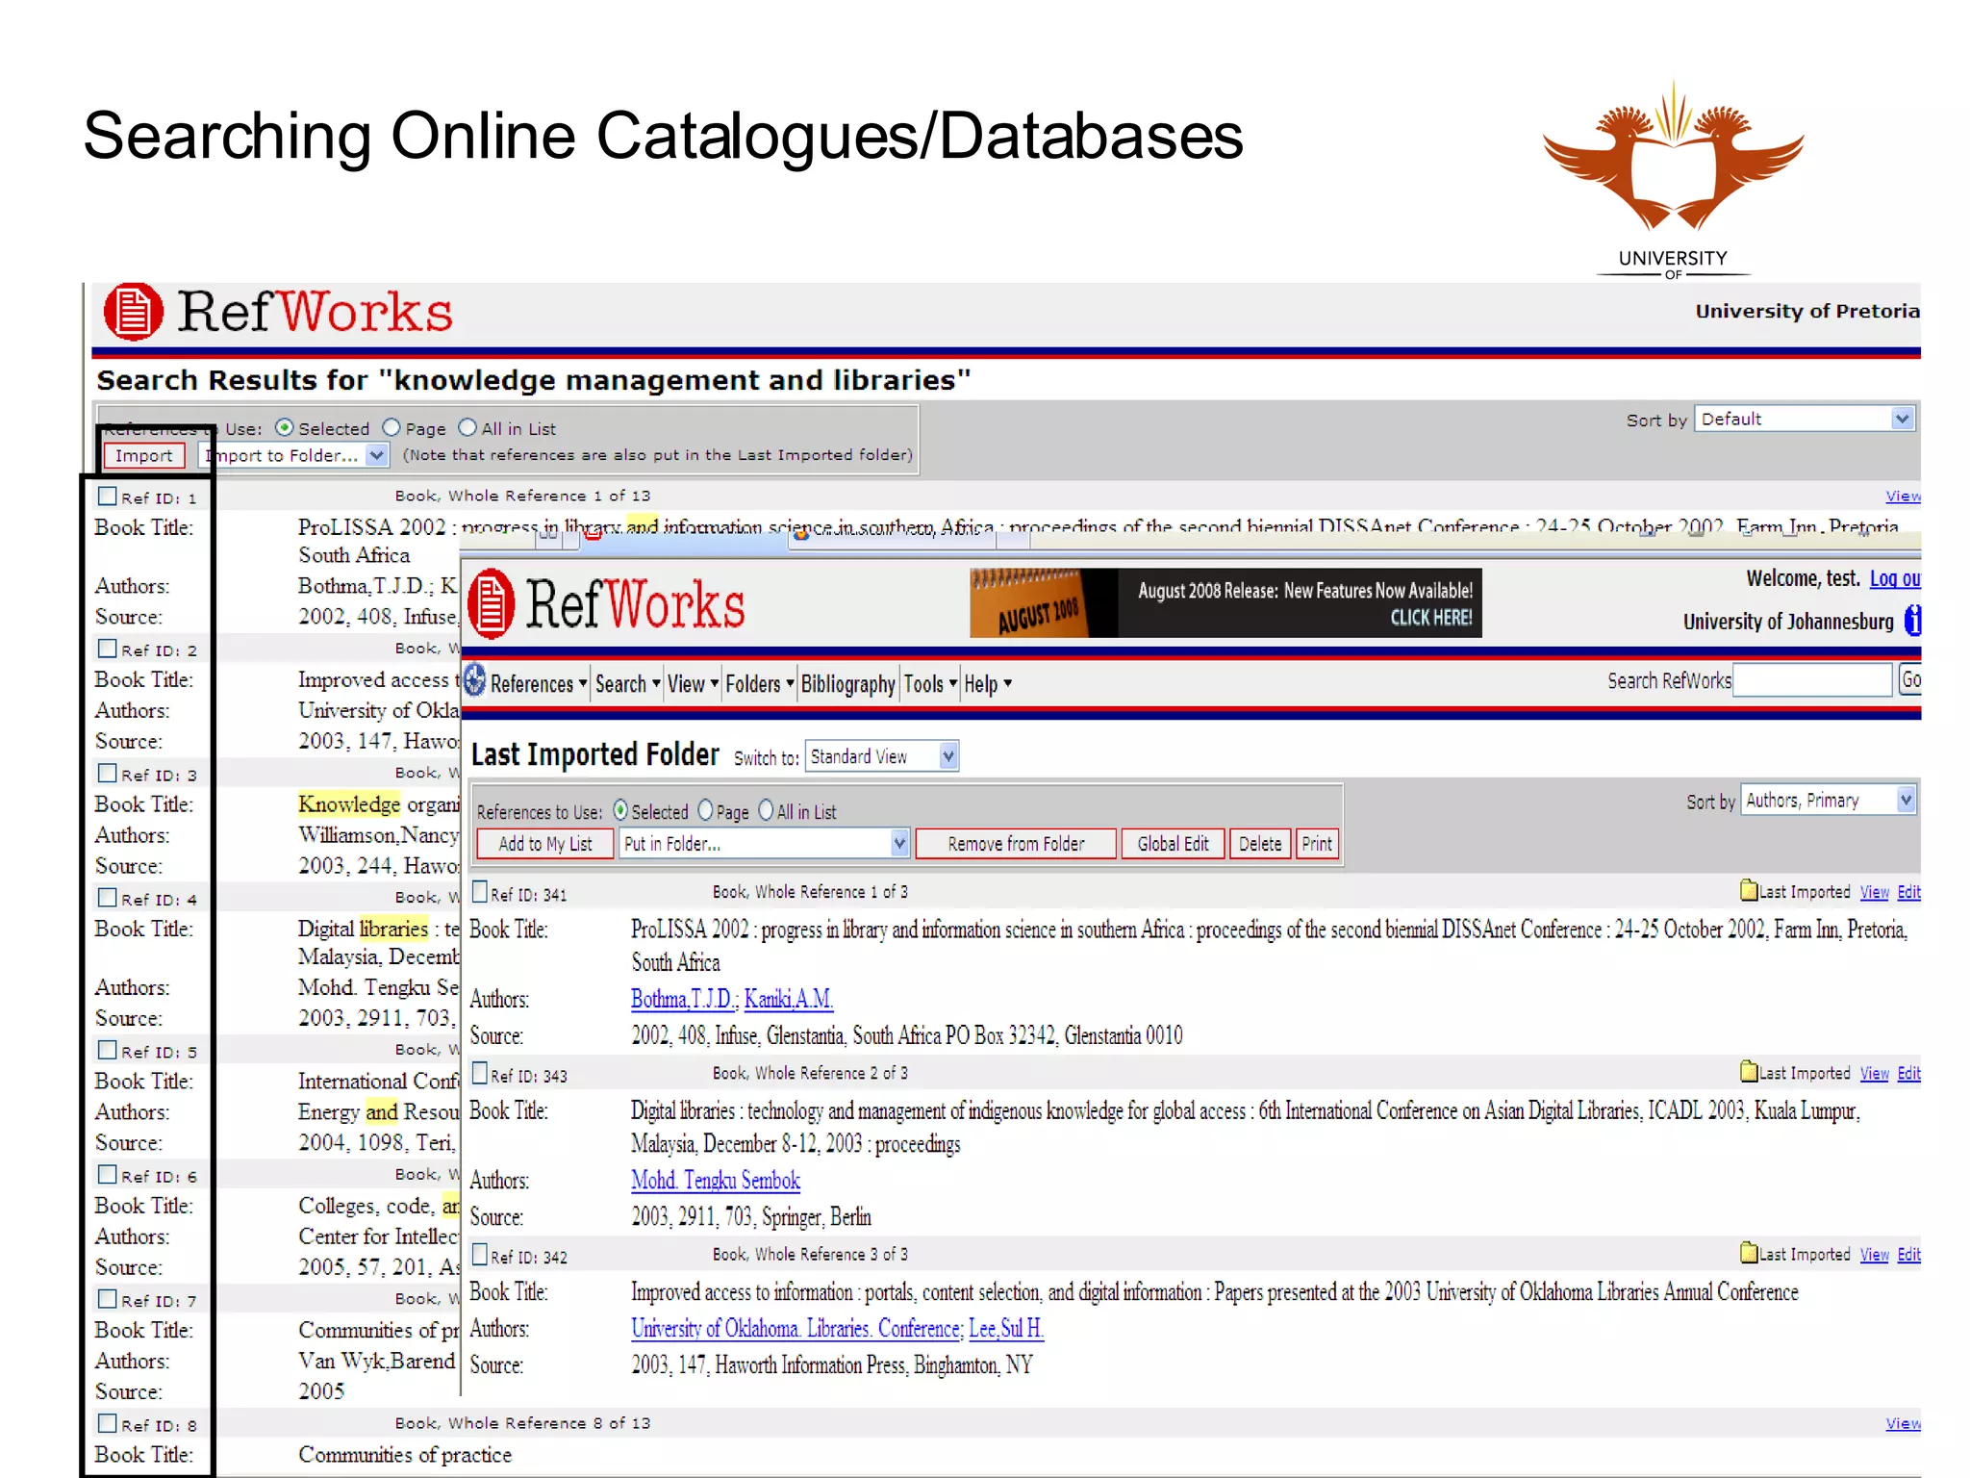Click the View link for Reference 1 of 13
The width and height of the screenshot is (1970, 1478).
pyautogui.click(x=1903, y=497)
